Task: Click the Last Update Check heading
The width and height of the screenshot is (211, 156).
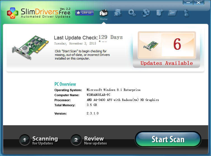Action: tap(76, 38)
